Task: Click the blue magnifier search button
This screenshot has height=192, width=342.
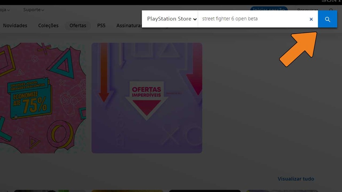Action: [x=327, y=19]
